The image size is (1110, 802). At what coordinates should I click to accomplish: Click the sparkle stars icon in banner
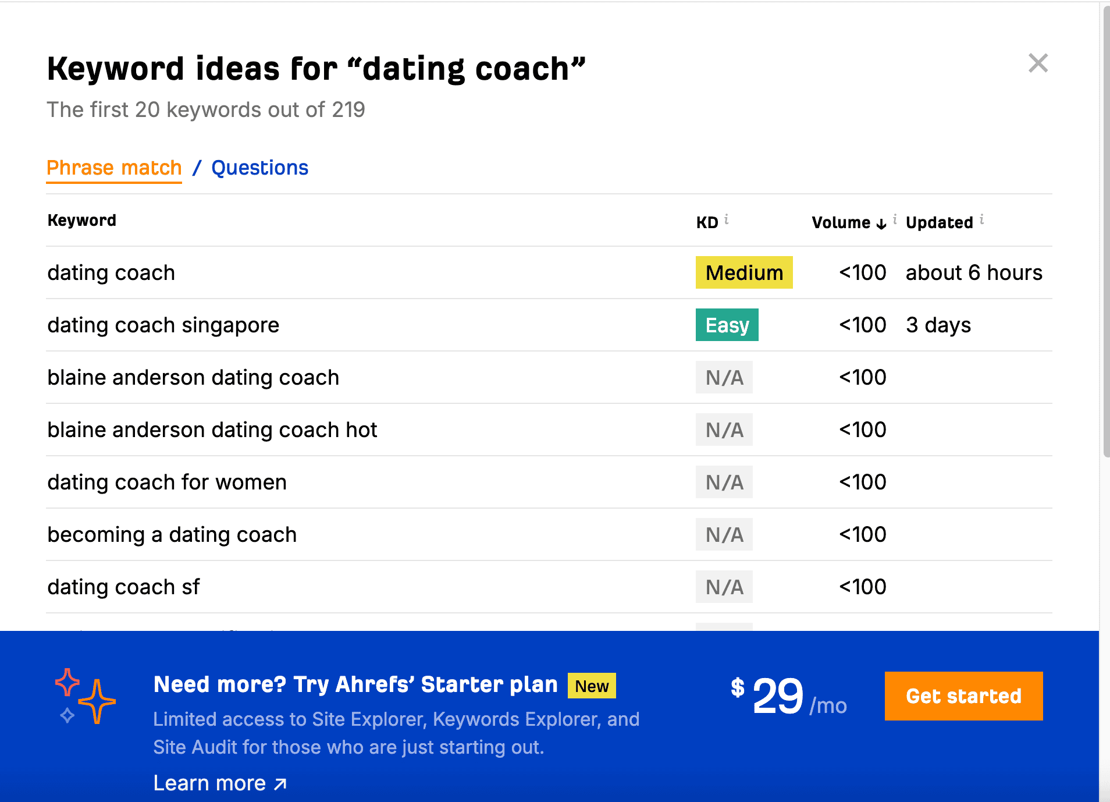click(86, 696)
